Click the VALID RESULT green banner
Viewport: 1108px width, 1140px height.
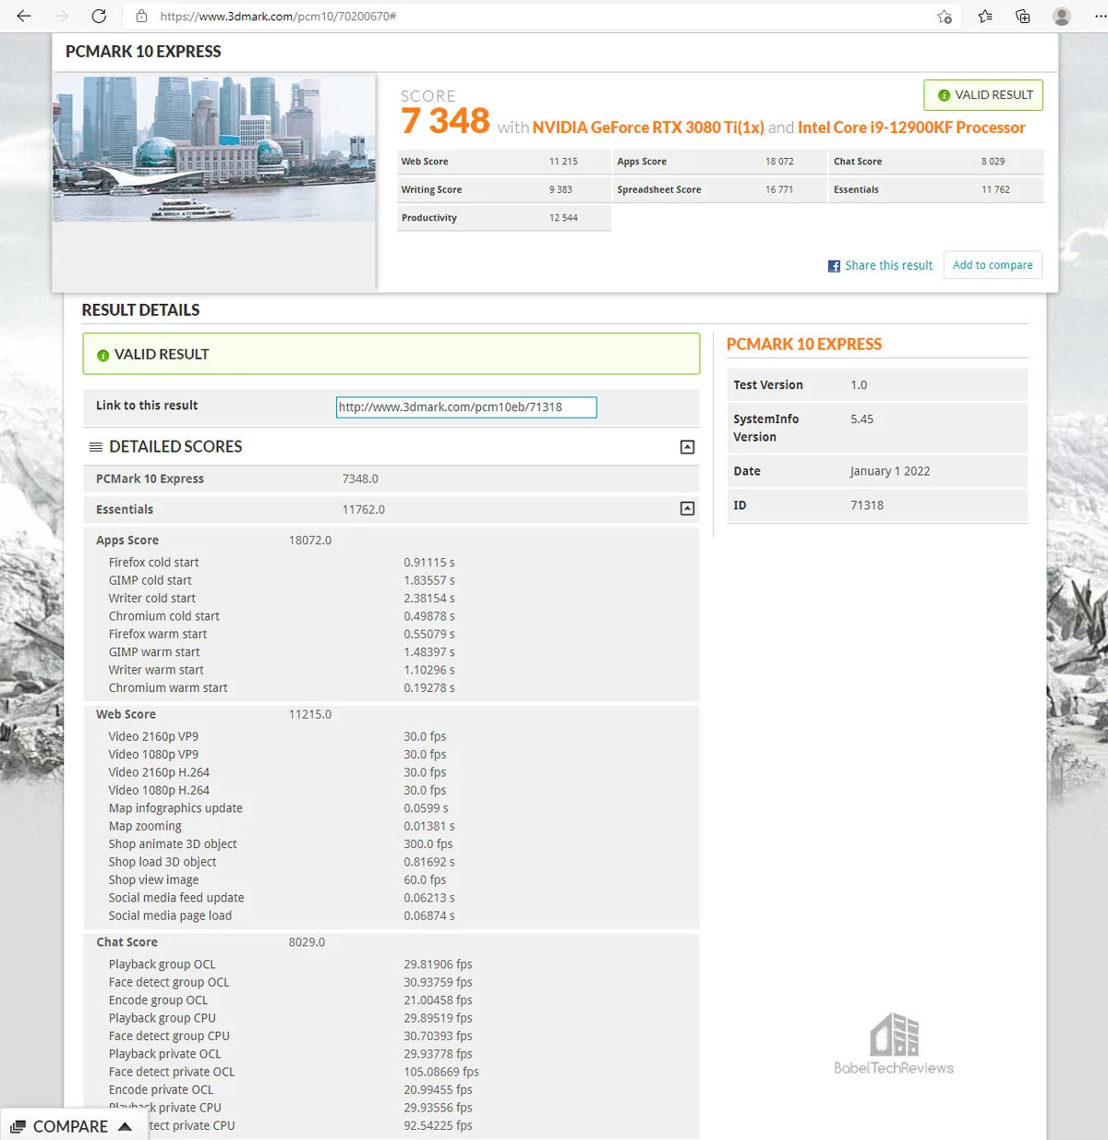click(391, 354)
